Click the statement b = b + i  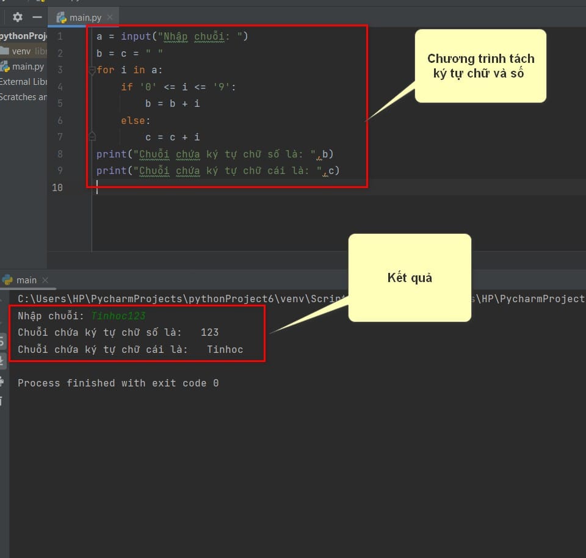[173, 104]
